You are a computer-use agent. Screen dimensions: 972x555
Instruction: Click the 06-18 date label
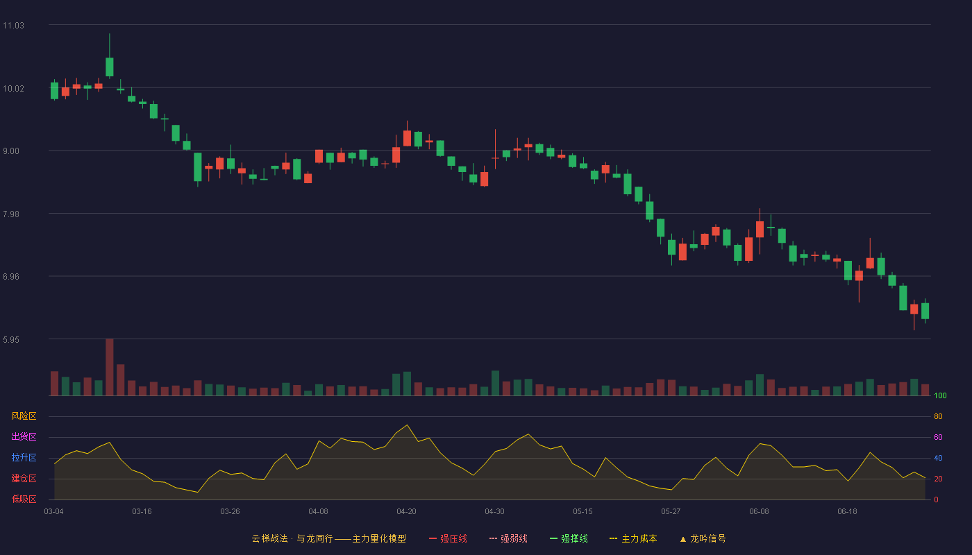click(847, 511)
